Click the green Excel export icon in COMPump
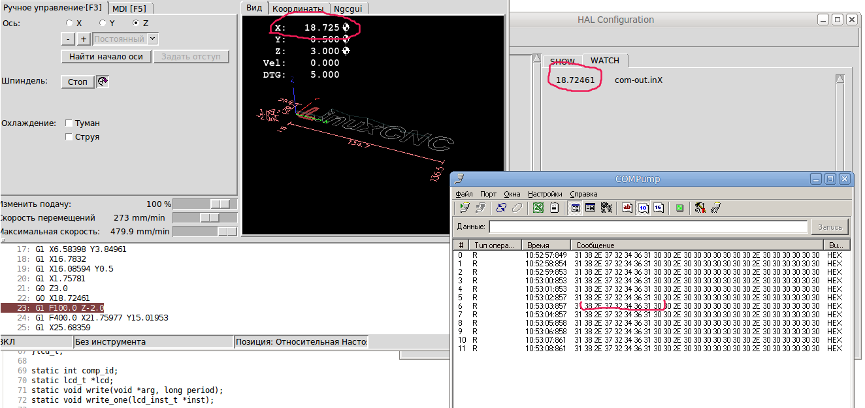 click(538, 208)
